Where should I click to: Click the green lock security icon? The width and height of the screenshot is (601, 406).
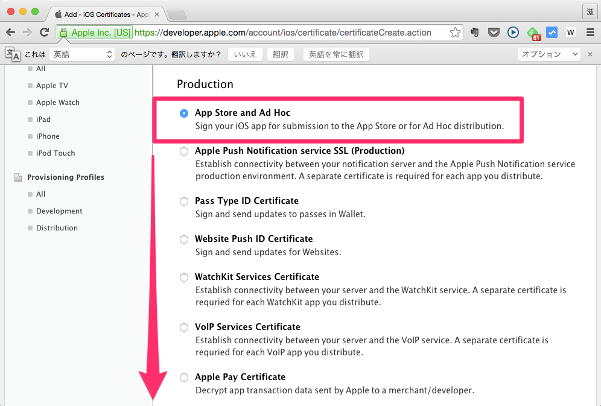coord(63,33)
